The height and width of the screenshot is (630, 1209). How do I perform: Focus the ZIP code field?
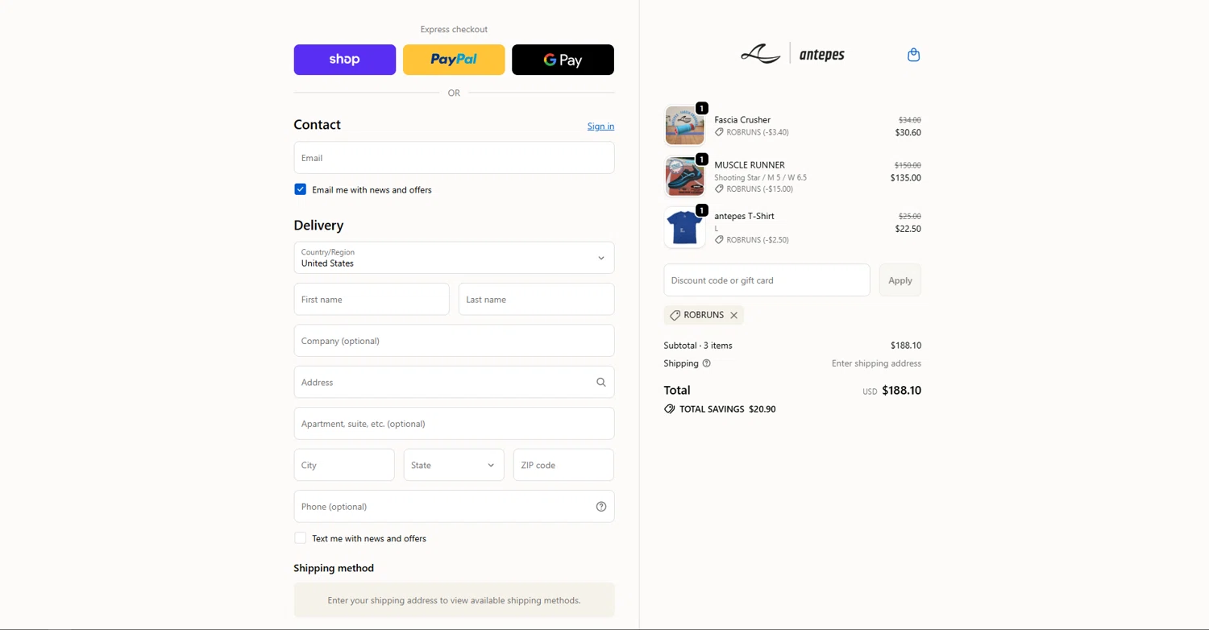[563, 465]
